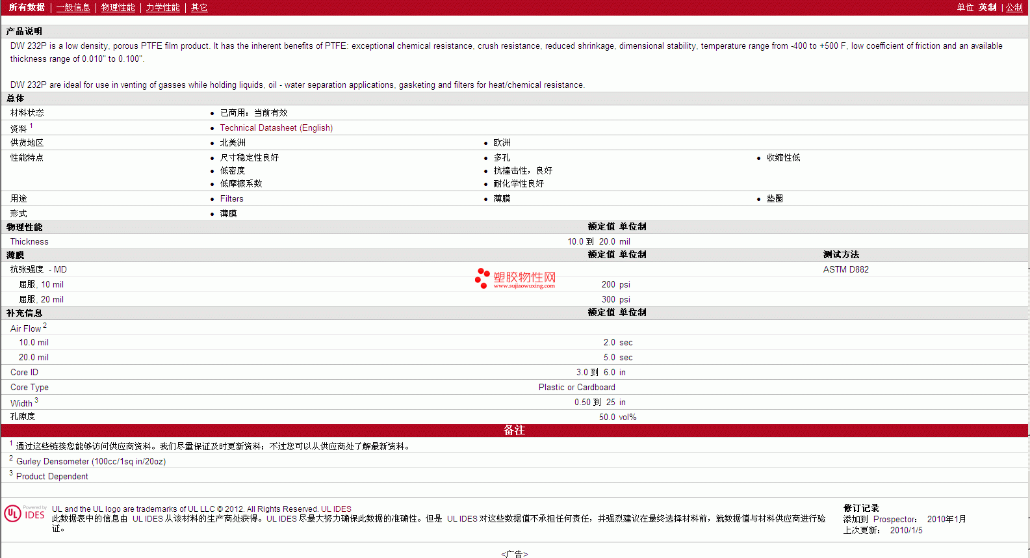
Task: Click the 北美洲 region entry
Action: coord(233,143)
